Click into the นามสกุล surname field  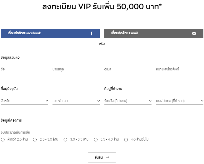click(76, 69)
